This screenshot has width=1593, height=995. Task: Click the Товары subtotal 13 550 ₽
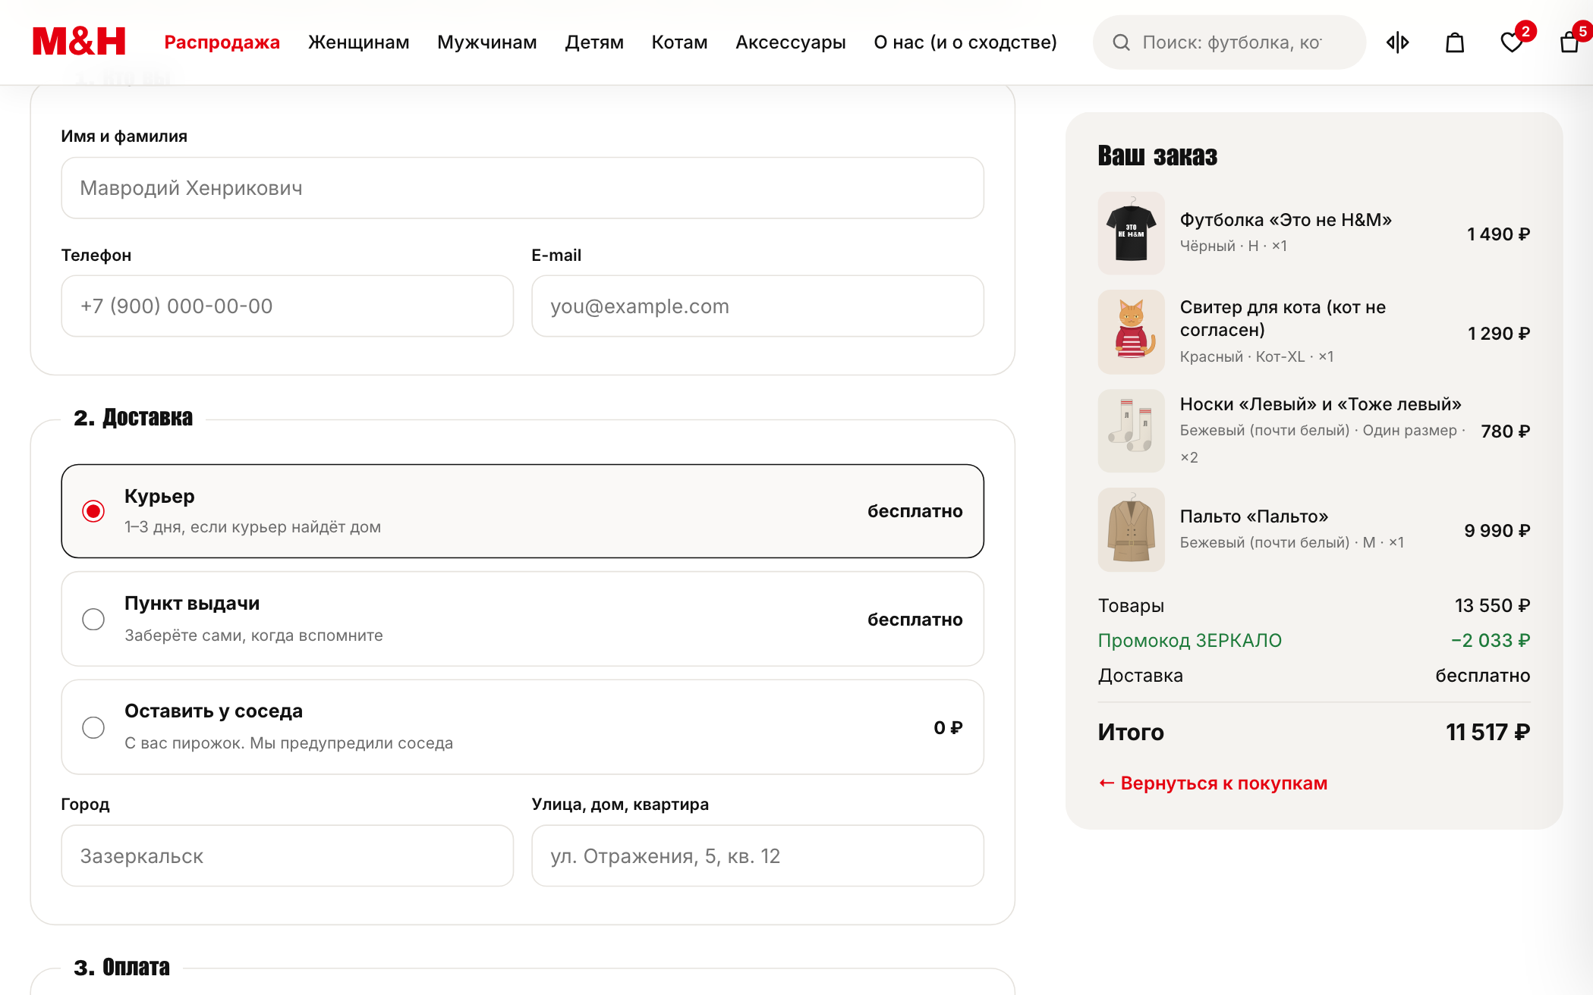(x=1314, y=606)
